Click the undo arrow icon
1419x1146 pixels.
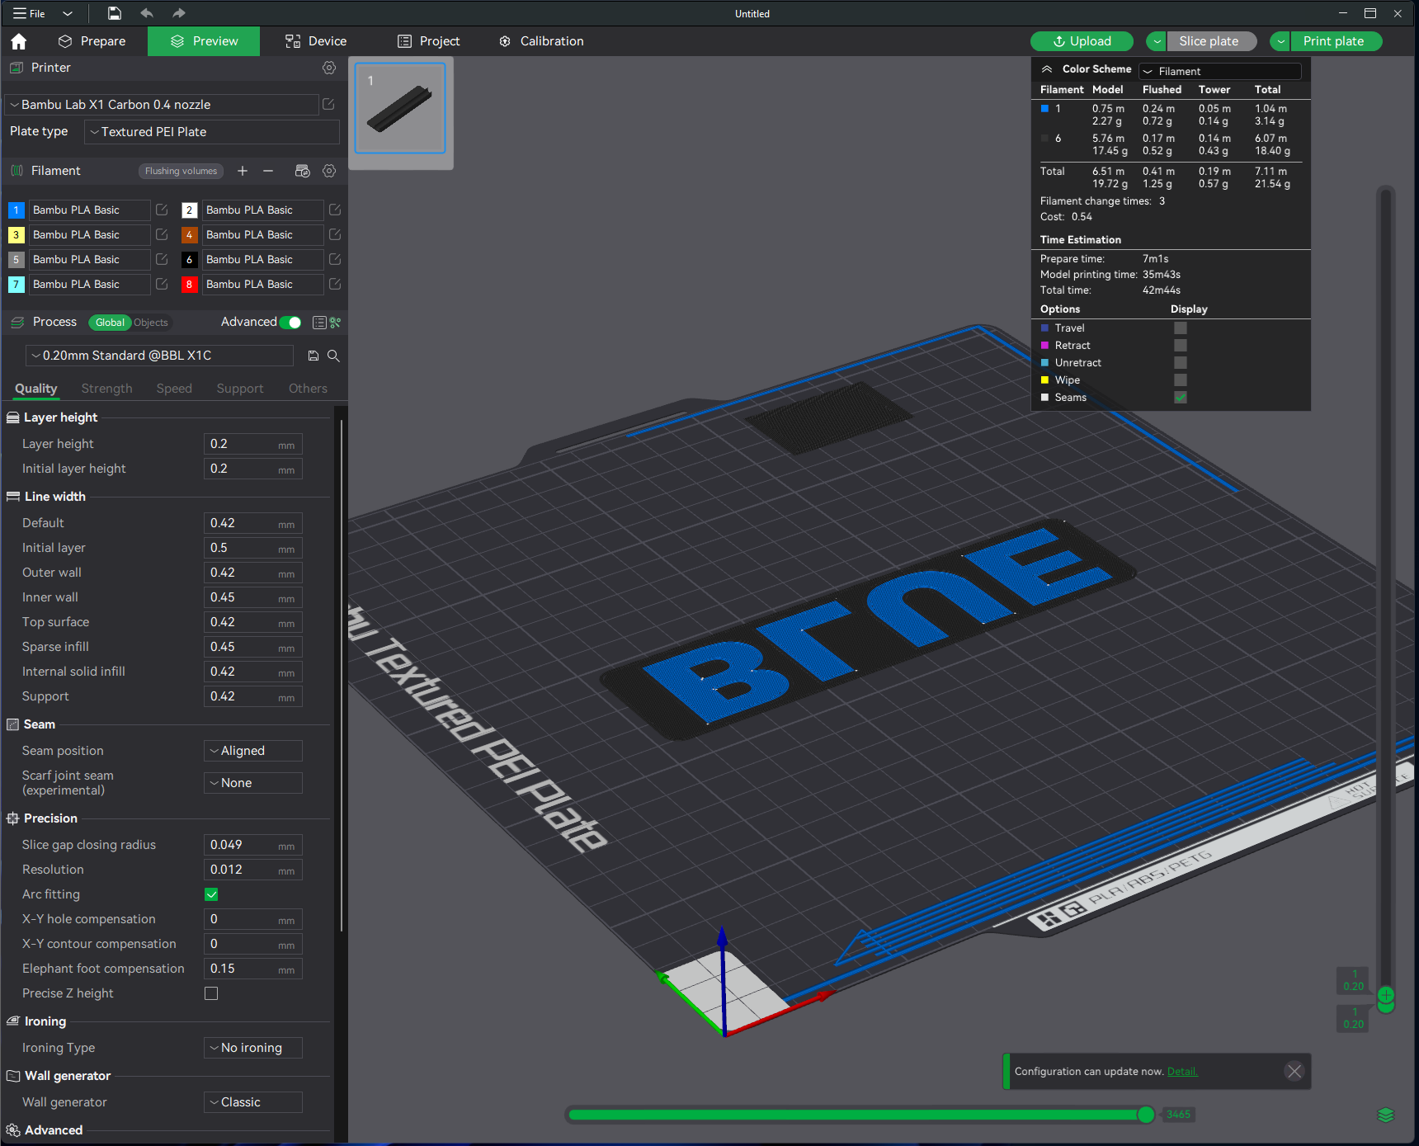tap(147, 13)
